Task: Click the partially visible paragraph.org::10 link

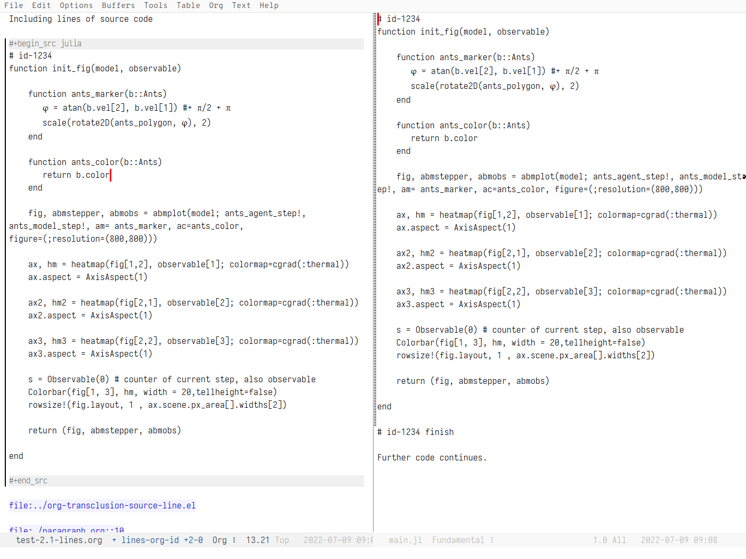Action: click(67, 529)
